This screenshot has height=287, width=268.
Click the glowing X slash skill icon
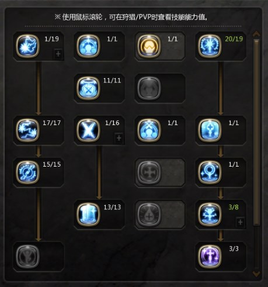pyautogui.click(x=88, y=130)
